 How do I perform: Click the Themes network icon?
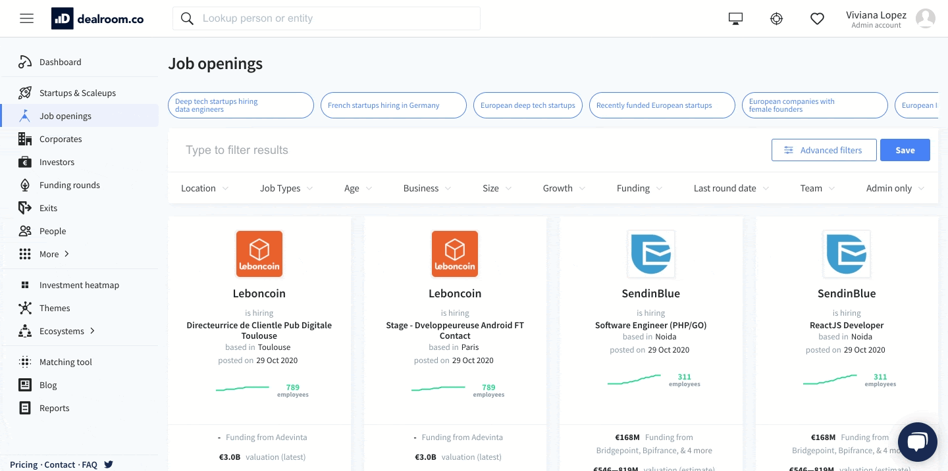coord(25,308)
